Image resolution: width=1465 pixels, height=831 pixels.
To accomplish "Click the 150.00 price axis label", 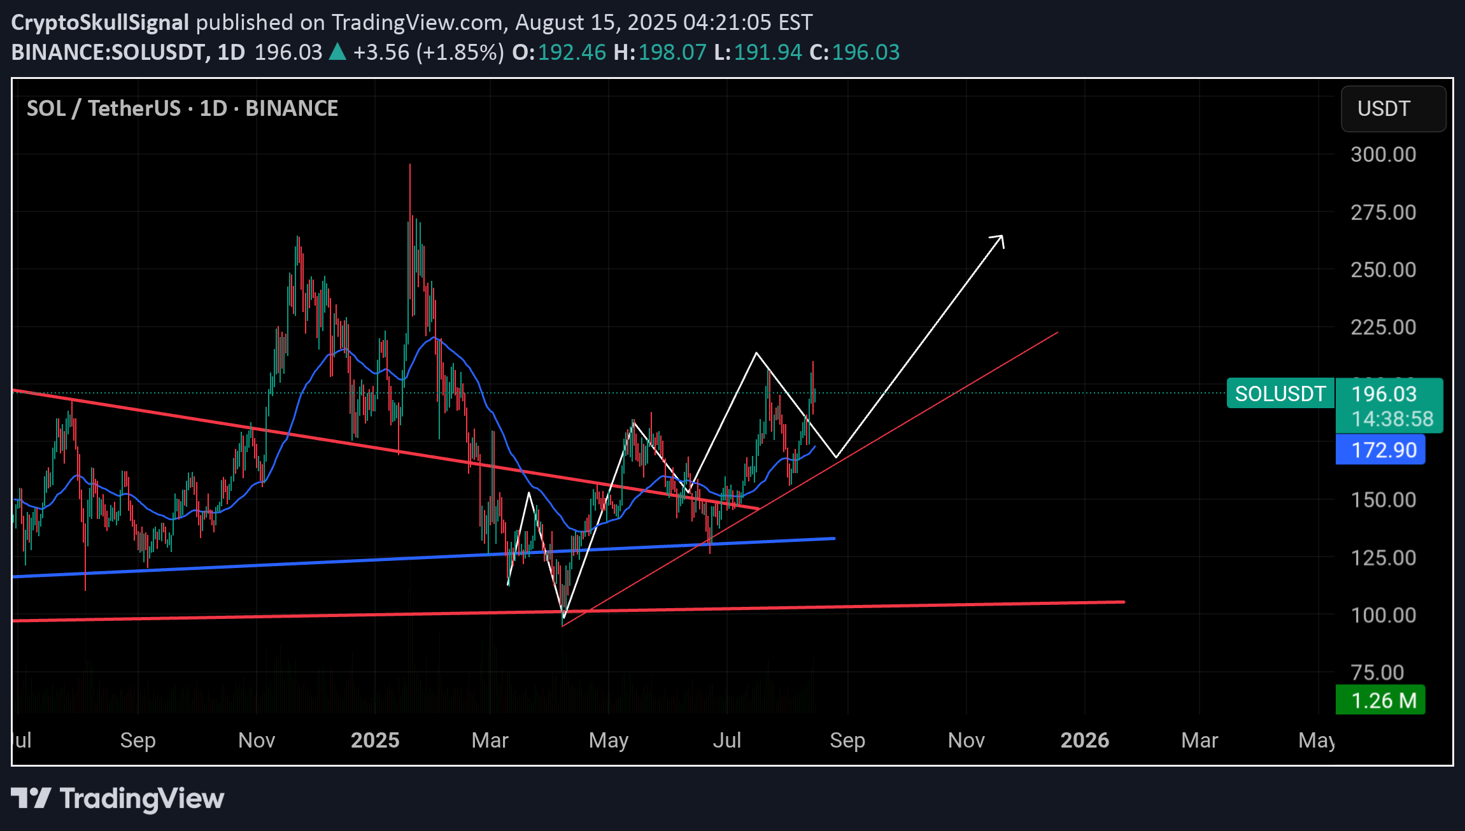I will click(x=1384, y=499).
